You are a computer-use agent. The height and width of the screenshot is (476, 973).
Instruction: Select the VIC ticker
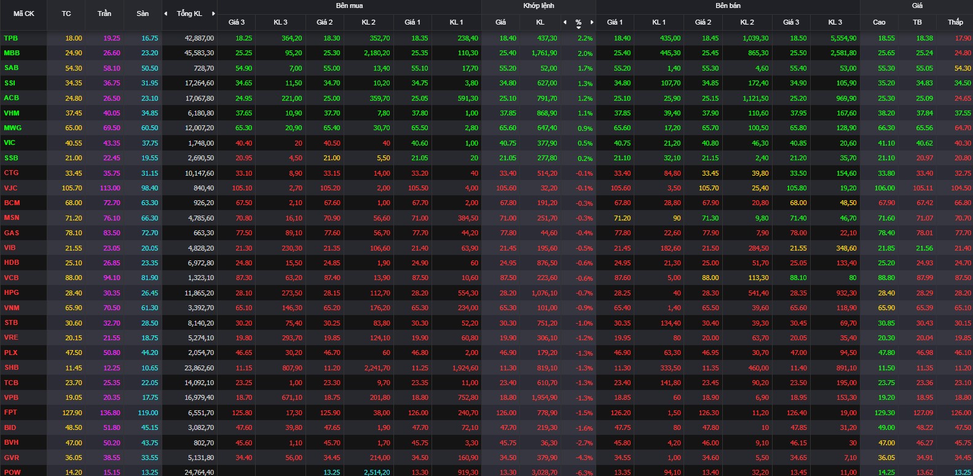[9, 142]
